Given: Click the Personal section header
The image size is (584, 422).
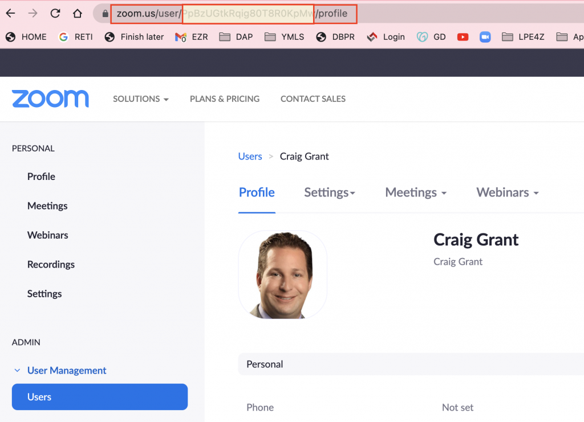Looking at the screenshot, I should (x=411, y=364).
